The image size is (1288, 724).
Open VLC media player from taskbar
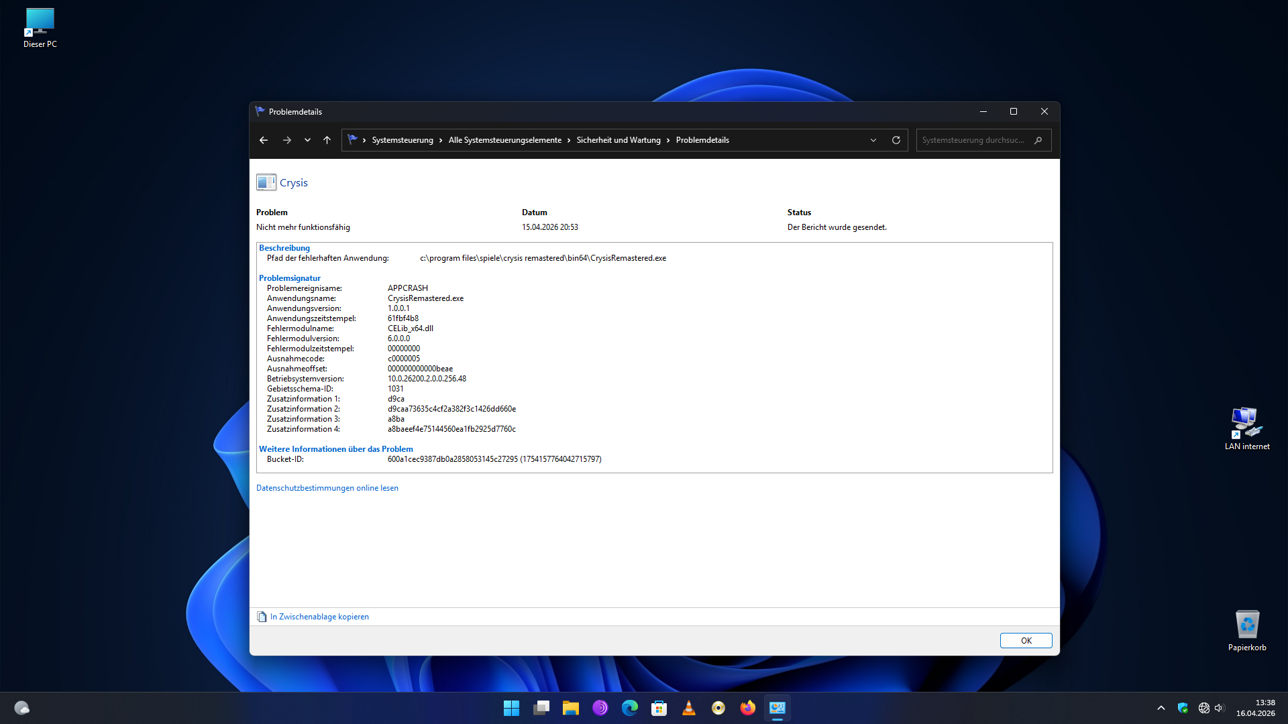688,708
